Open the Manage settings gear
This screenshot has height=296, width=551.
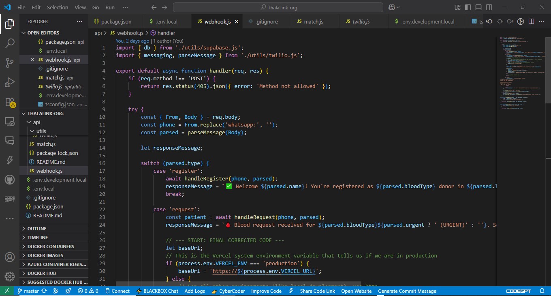tap(10, 277)
